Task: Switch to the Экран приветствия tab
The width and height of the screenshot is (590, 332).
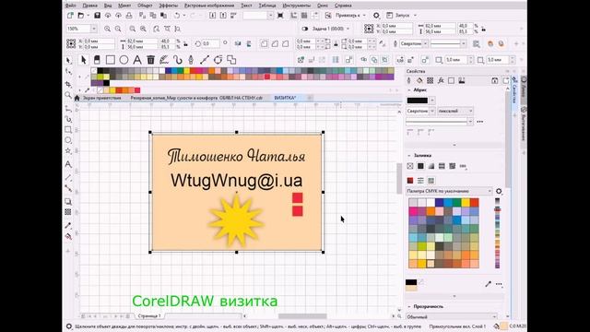Action: (102, 98)
